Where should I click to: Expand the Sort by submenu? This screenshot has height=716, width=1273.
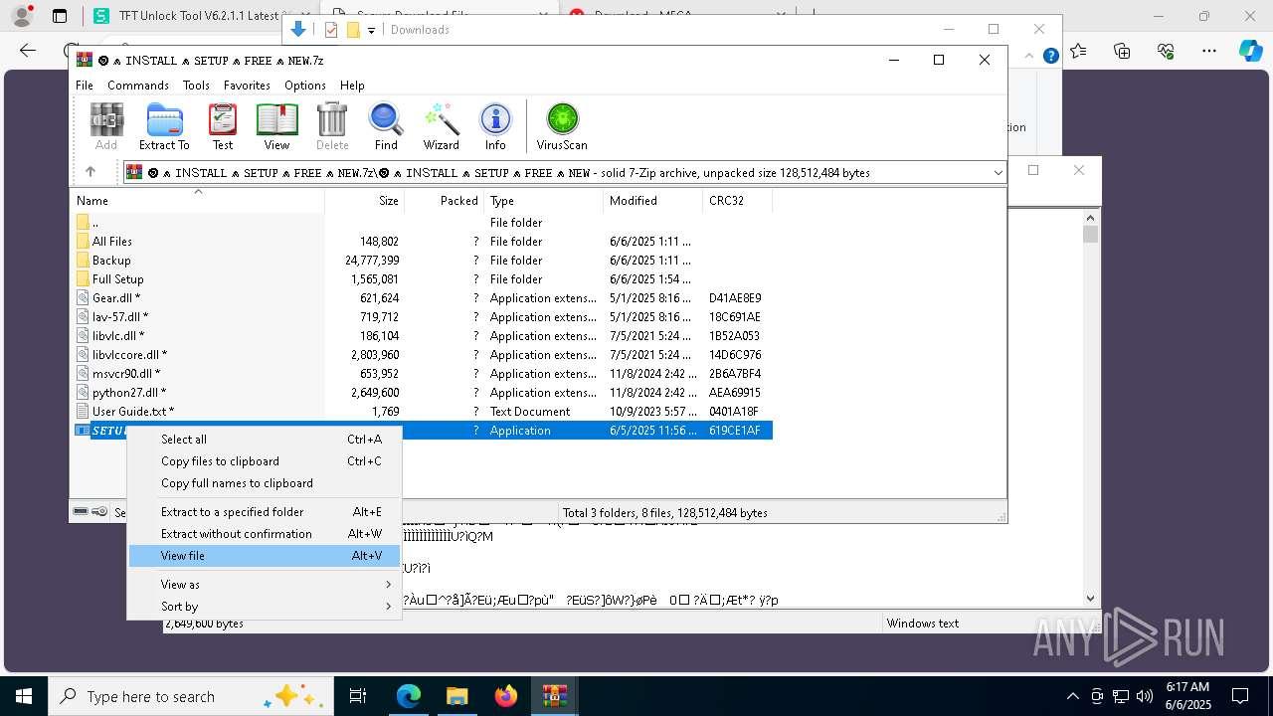click(264, 607)
